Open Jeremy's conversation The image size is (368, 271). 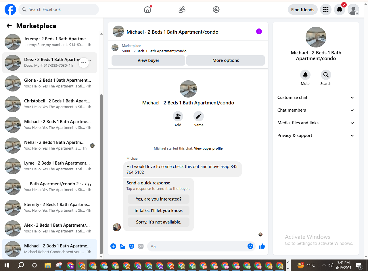click(49, 42)
